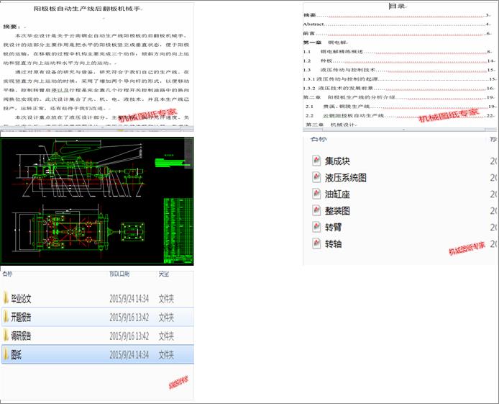Open the 前言 entry in the contents
Screen dimensions: 499x404
[x=398, y=33]
